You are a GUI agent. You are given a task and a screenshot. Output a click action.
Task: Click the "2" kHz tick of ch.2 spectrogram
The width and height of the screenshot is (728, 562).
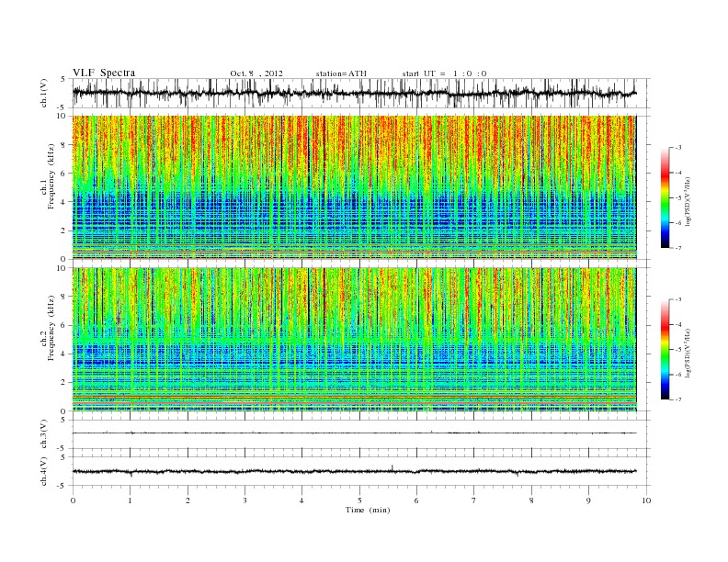(63, 383)
